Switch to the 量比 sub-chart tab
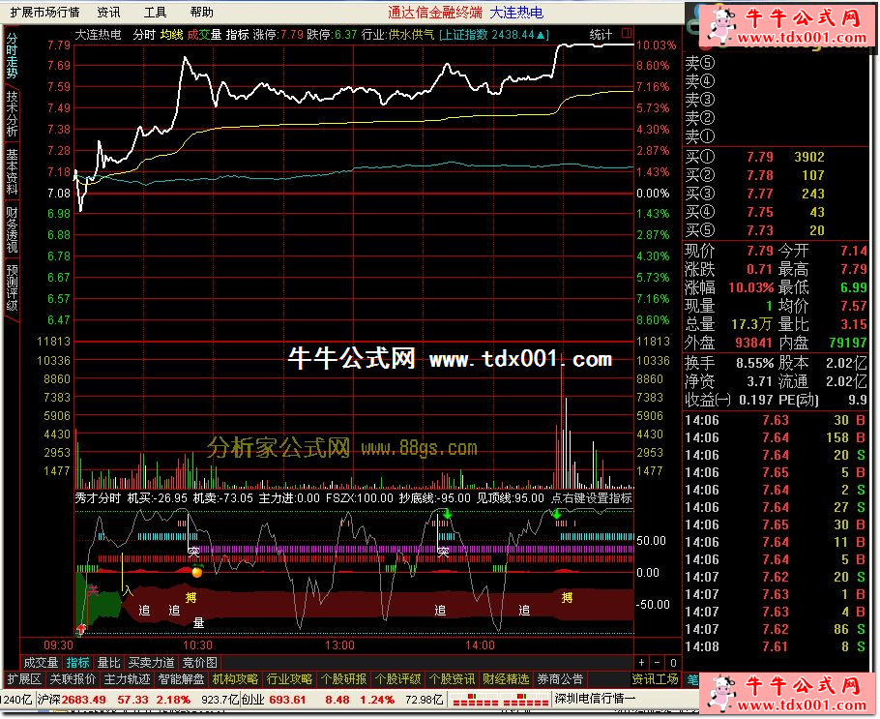Viewport: 880px width, 719px height. coord(108,663)
